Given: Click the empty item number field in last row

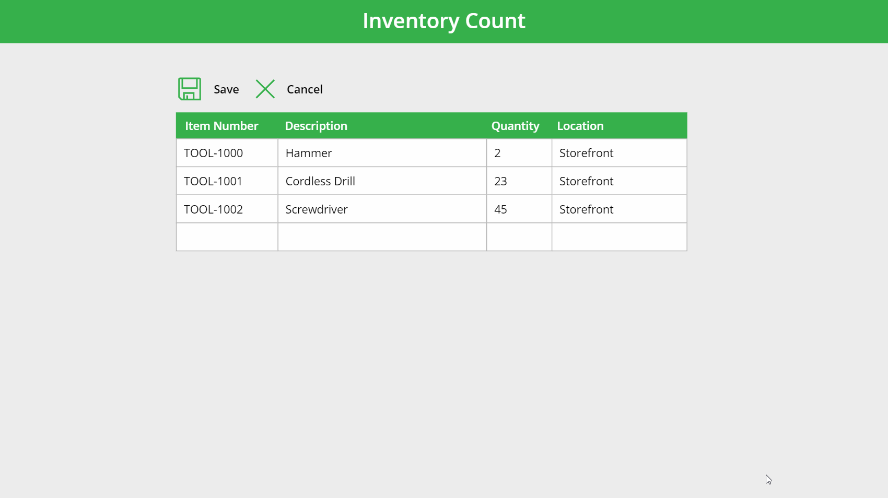Looking at the screenshot, I should tap(227, 237).
